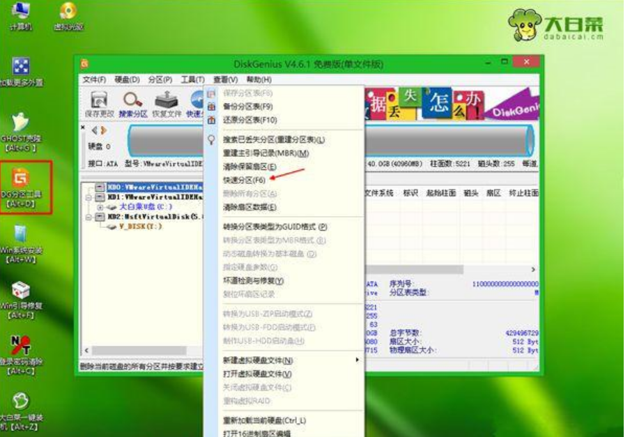Expand the HD1 VMware disk tree node

(x=89, y=197)
